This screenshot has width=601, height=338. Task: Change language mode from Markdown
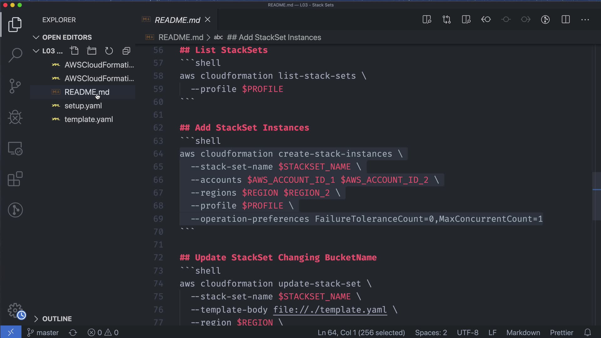click(523, 332)
